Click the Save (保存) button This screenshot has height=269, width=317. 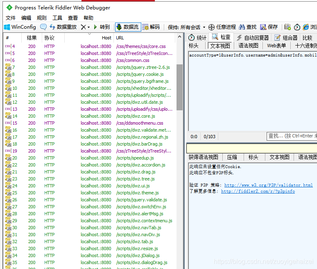[x=269, y=27]
